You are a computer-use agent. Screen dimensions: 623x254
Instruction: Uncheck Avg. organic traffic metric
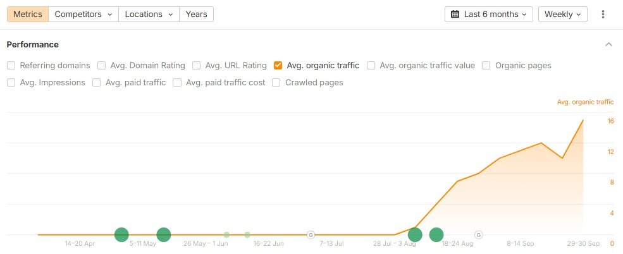pos(278,65)
